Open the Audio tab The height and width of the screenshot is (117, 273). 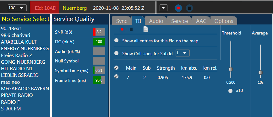click(x=156, y=21)
